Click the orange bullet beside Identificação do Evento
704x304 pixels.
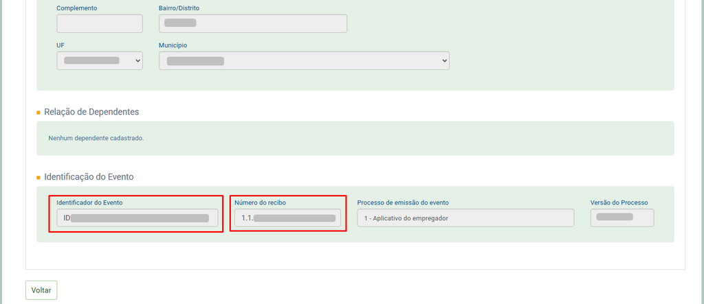click(38, 178)
